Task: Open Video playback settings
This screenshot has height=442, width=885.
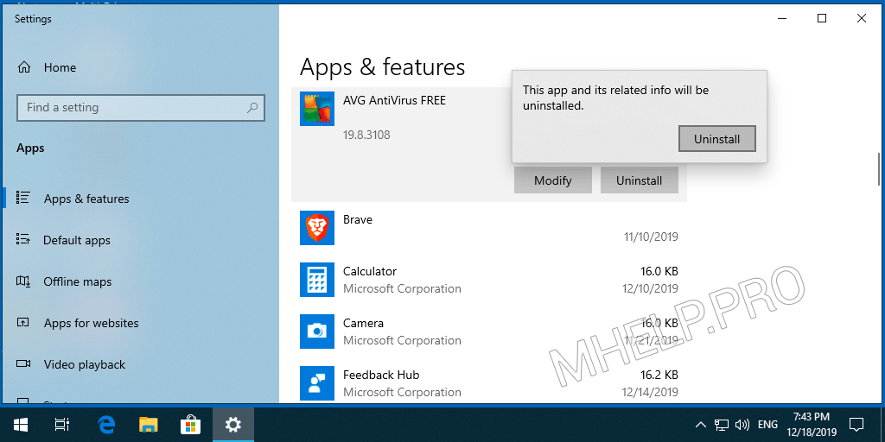Action: tap(84, 365)
